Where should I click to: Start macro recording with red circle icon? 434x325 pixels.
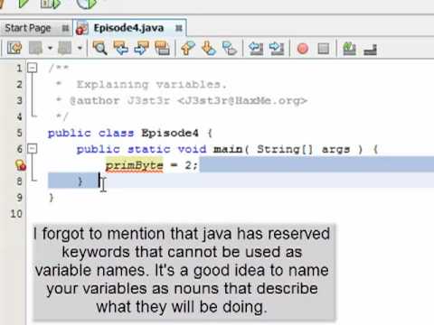point(303,49)
